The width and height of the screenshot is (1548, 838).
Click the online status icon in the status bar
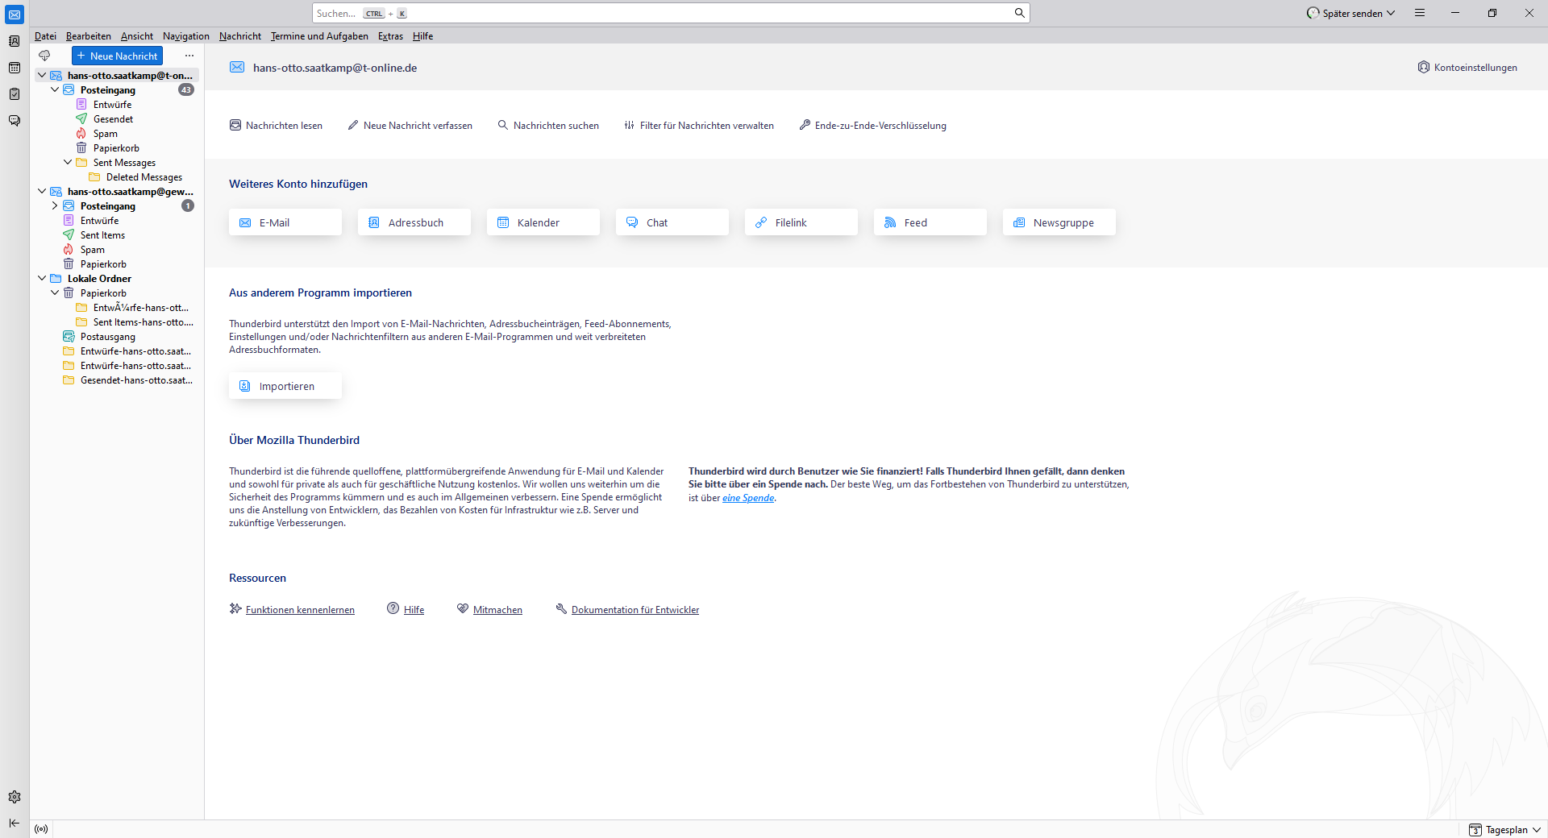[41, 829]
